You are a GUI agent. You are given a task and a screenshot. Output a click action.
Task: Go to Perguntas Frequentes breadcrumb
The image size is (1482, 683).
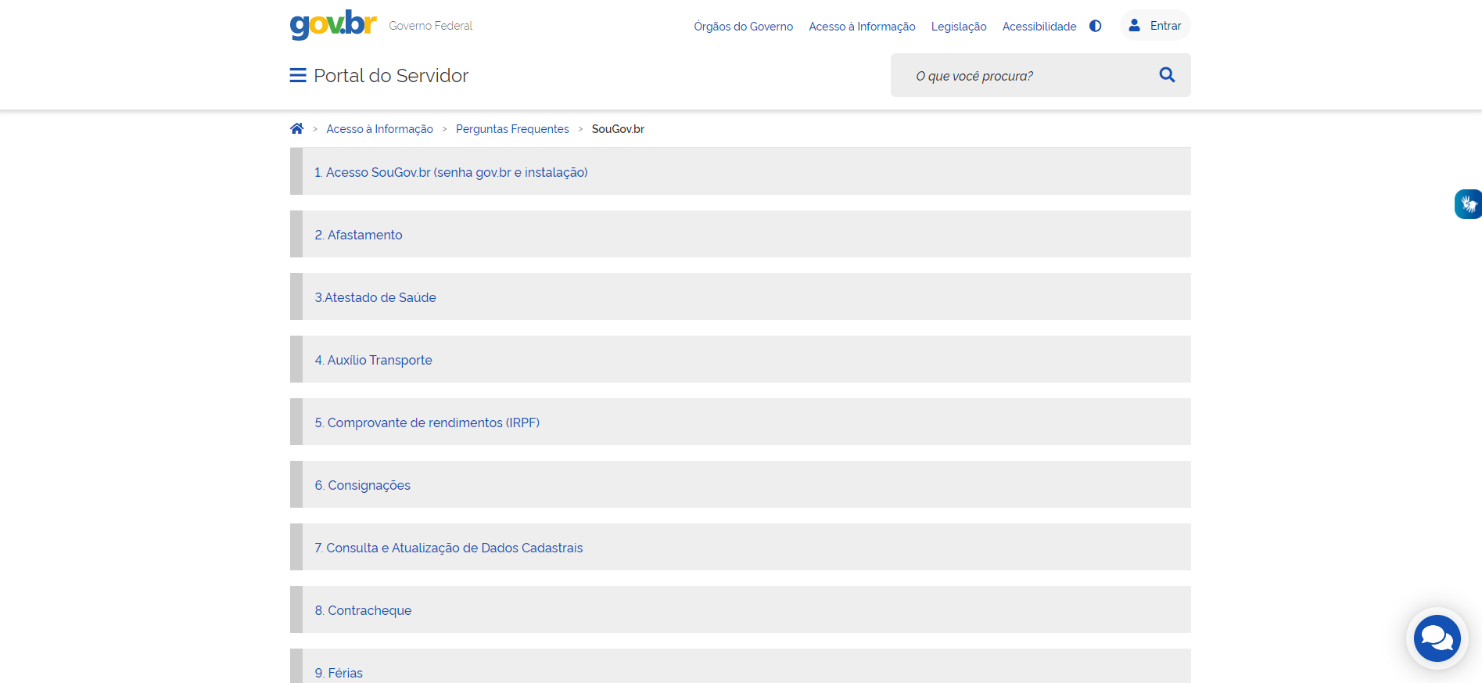point(512,129)
